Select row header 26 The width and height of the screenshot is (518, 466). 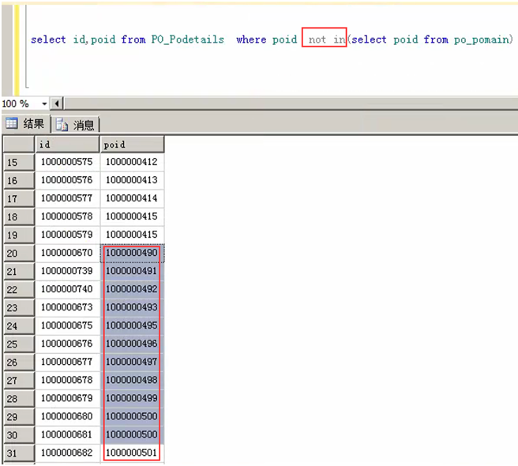(x=19, y=363)
